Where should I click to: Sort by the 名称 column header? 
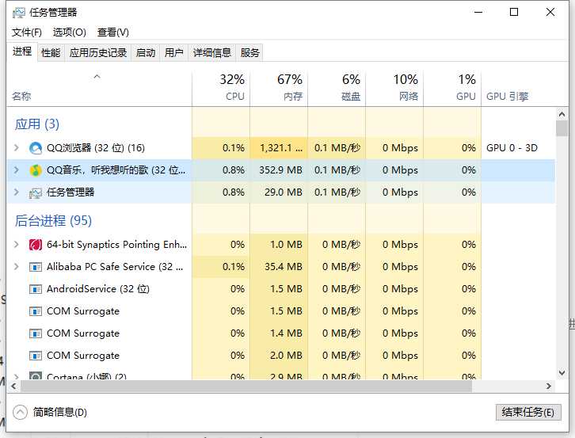[99, 88]
